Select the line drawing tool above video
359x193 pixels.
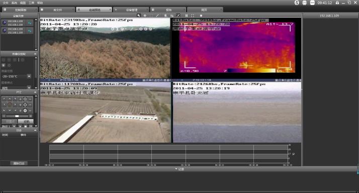[157, 16]
